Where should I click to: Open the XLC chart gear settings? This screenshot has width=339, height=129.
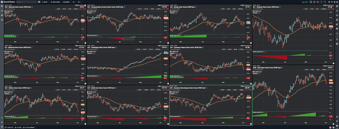coord(168,43)
